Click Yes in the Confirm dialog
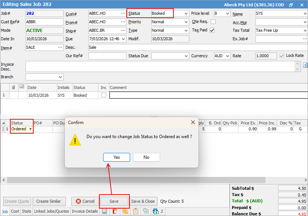Viewport: 308px width, 216px height. click(116, 157)
